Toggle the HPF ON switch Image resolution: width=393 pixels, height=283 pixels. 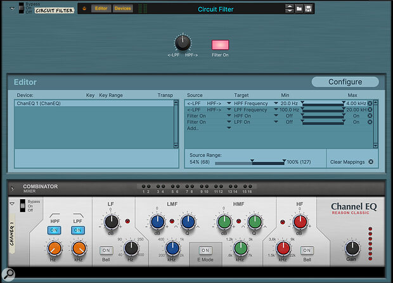tap(54, 230)
